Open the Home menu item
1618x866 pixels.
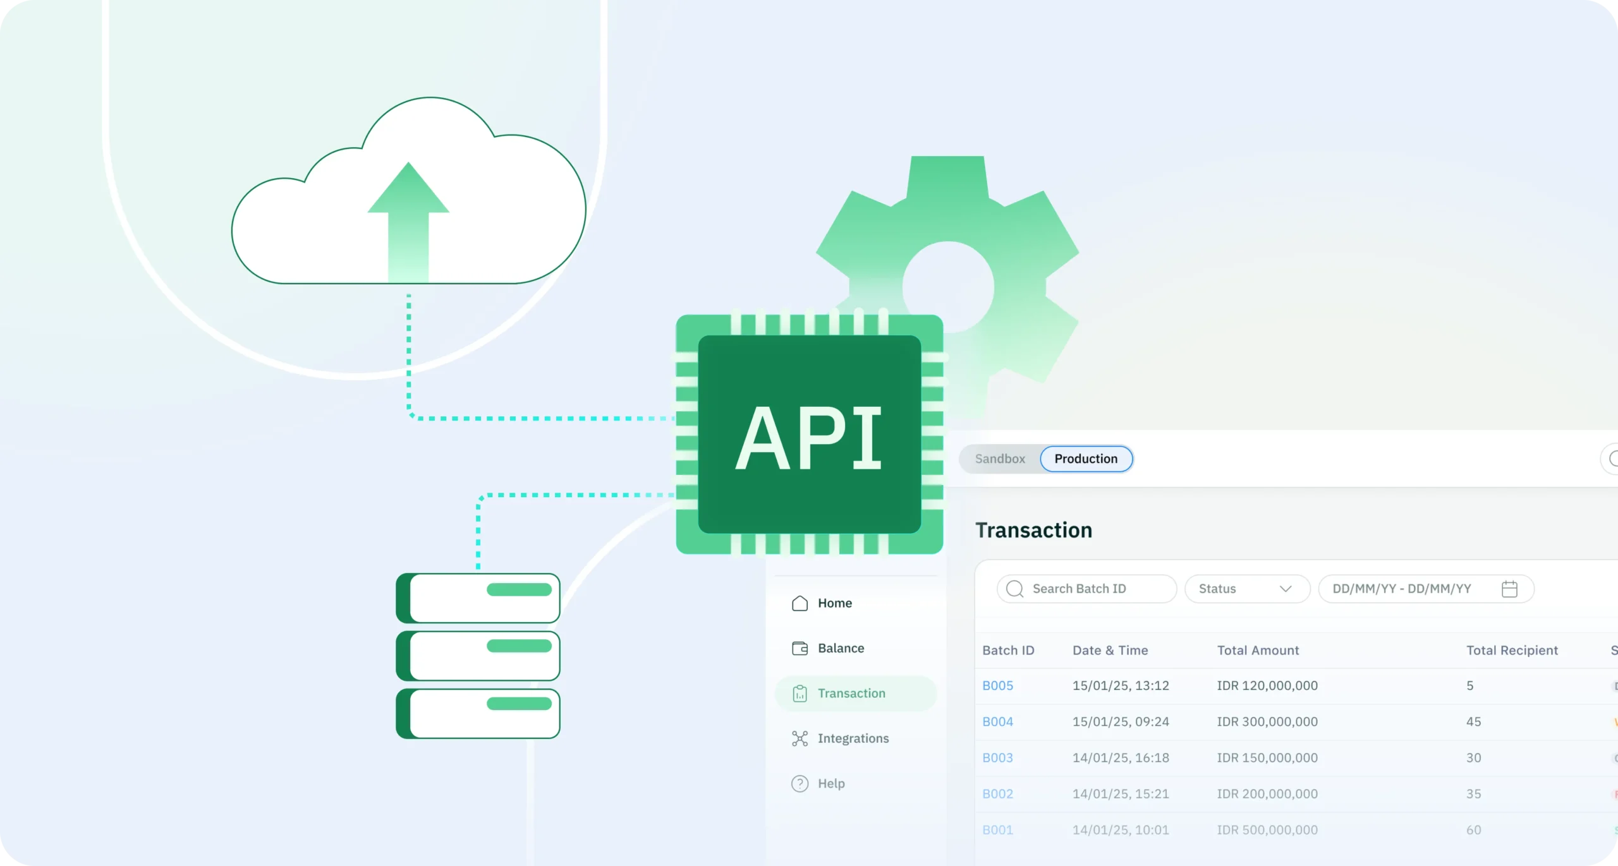tap(855, 603)
